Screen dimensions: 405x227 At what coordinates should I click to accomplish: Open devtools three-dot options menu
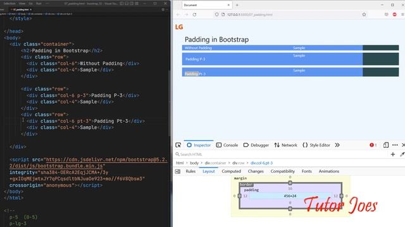pyautogui.click(x=395, y=145)
